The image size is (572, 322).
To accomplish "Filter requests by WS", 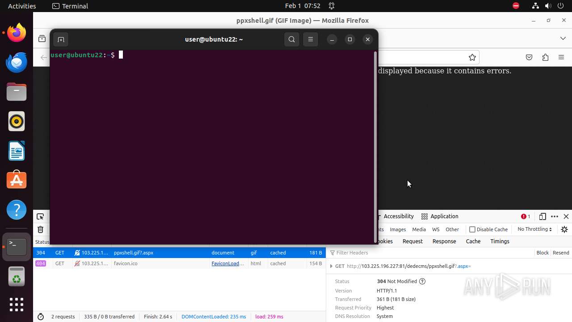I will [436, 229].
